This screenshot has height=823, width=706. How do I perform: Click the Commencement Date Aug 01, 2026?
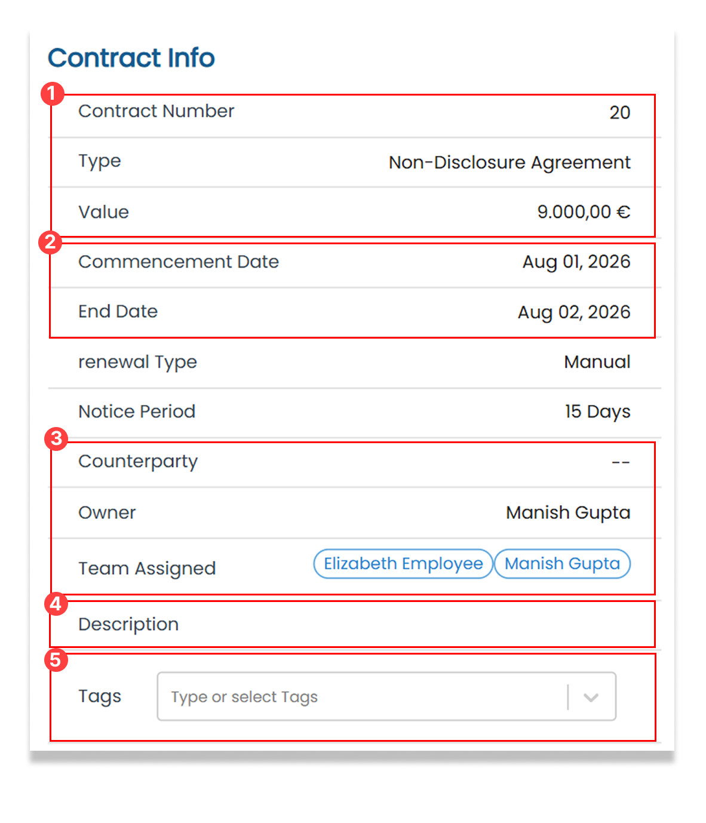pos(576,262)
